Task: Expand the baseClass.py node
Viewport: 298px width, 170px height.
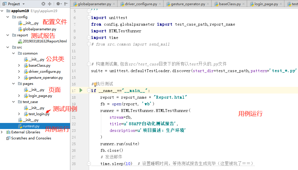Action: click(x=19, y=66)
